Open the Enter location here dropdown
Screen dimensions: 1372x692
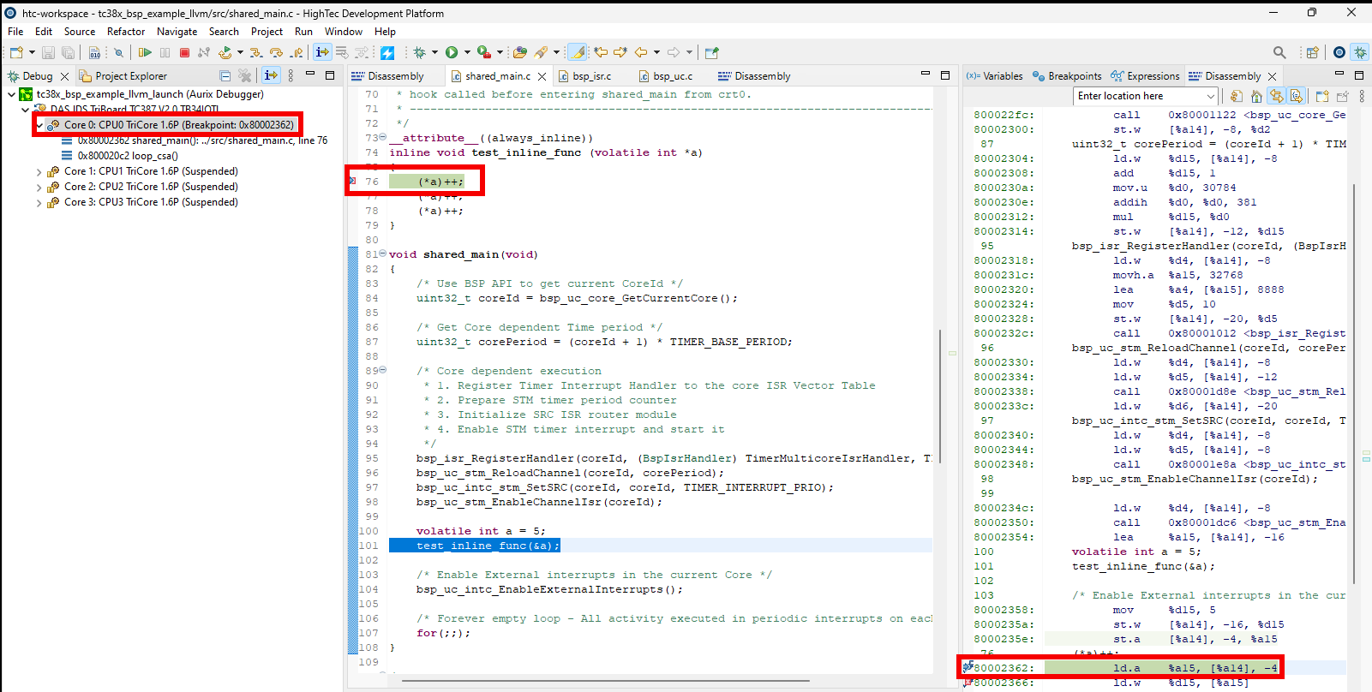pyautogui.click(x=1210, y=96)
